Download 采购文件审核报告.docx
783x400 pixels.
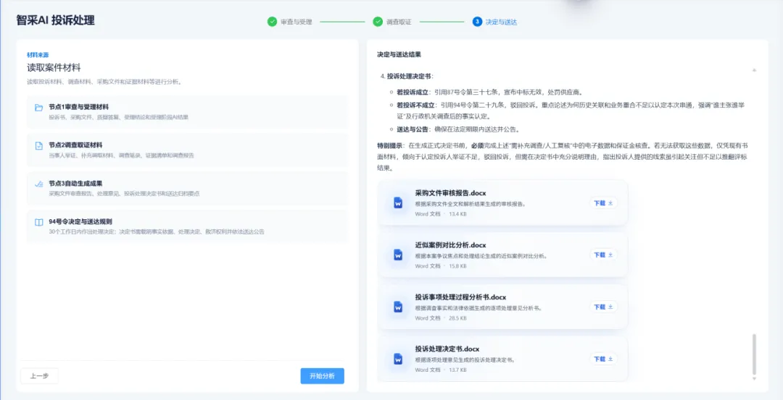pos(603,203)
